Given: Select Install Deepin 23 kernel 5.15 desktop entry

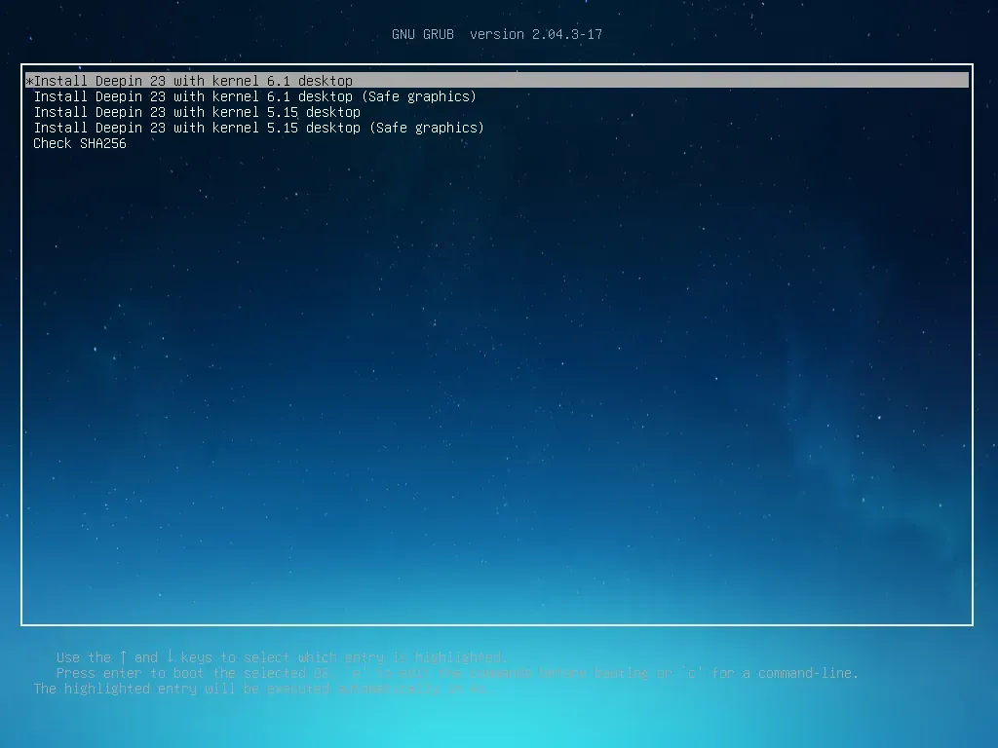Looking at the screenshot, I should coord(197,112).
